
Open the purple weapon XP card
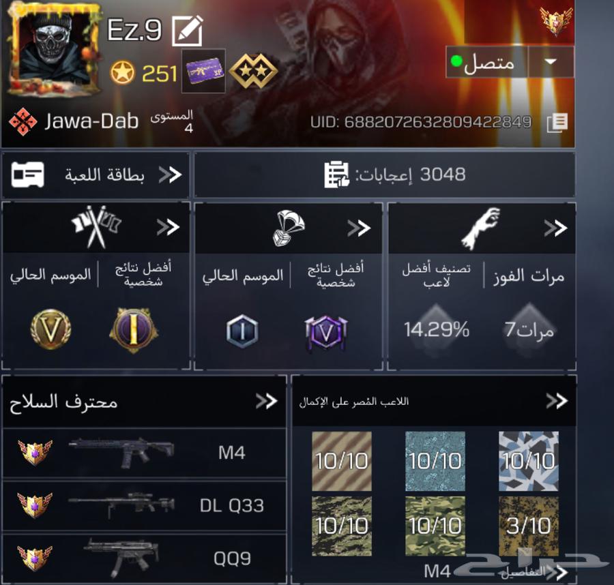pos(203,71)
